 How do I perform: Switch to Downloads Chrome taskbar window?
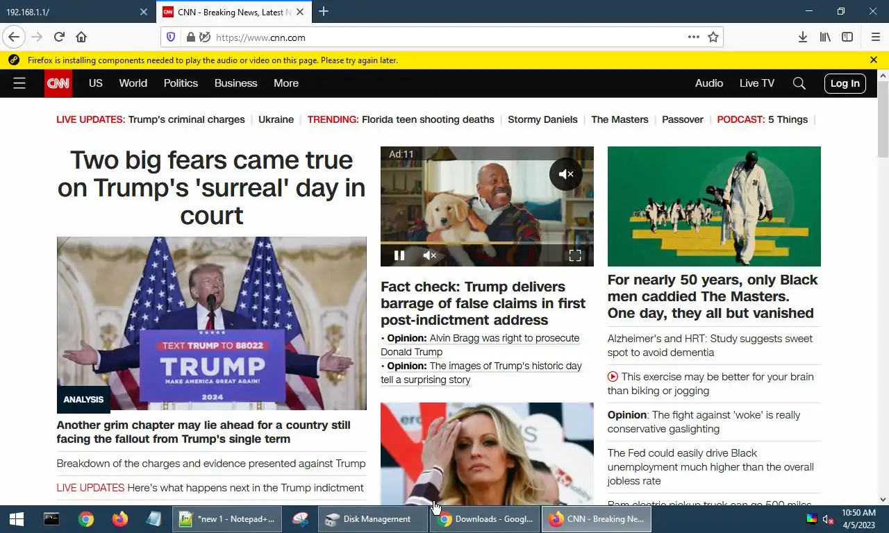click(x=485, y=519)
